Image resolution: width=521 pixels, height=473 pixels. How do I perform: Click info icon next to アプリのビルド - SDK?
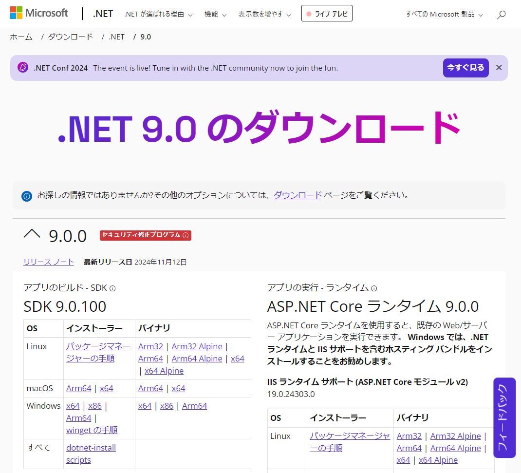coord(112,288)
